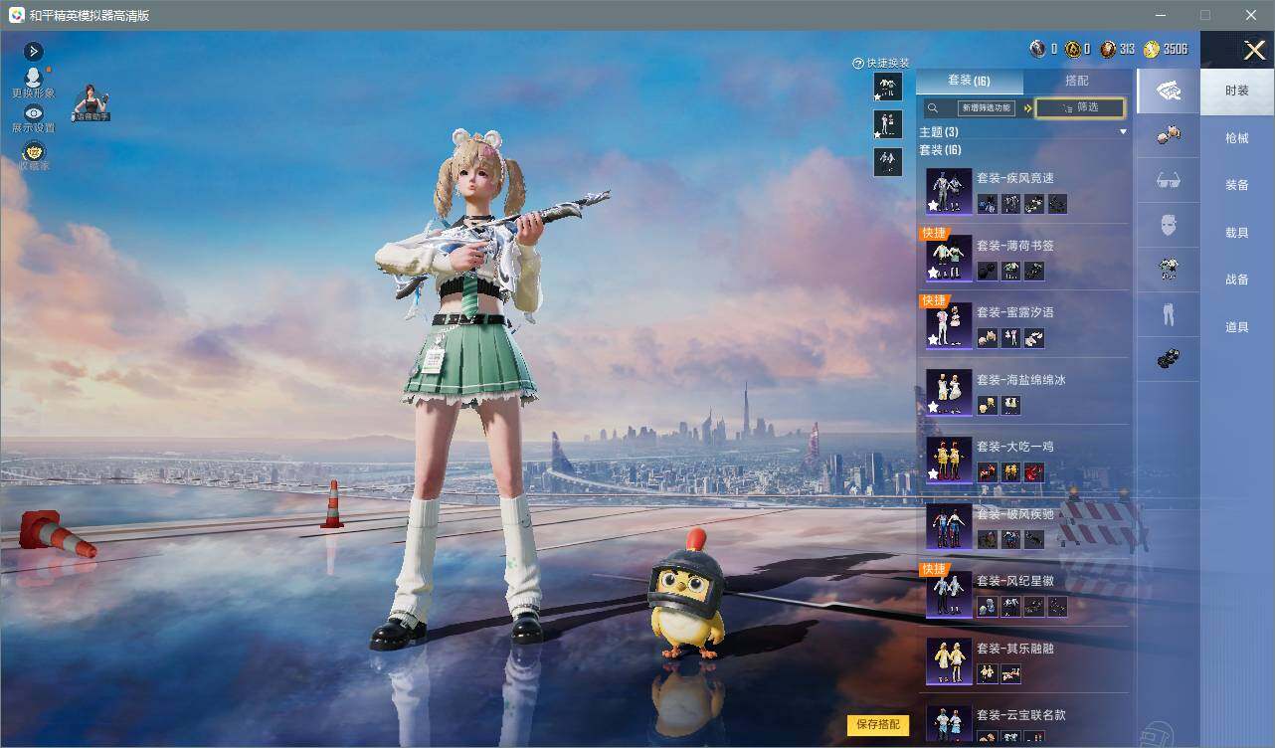Image resolution: width=1275 pixels, height=748 pixels.
Task: Open the 枪械 category tab
Action: (x=1237, y=138)
